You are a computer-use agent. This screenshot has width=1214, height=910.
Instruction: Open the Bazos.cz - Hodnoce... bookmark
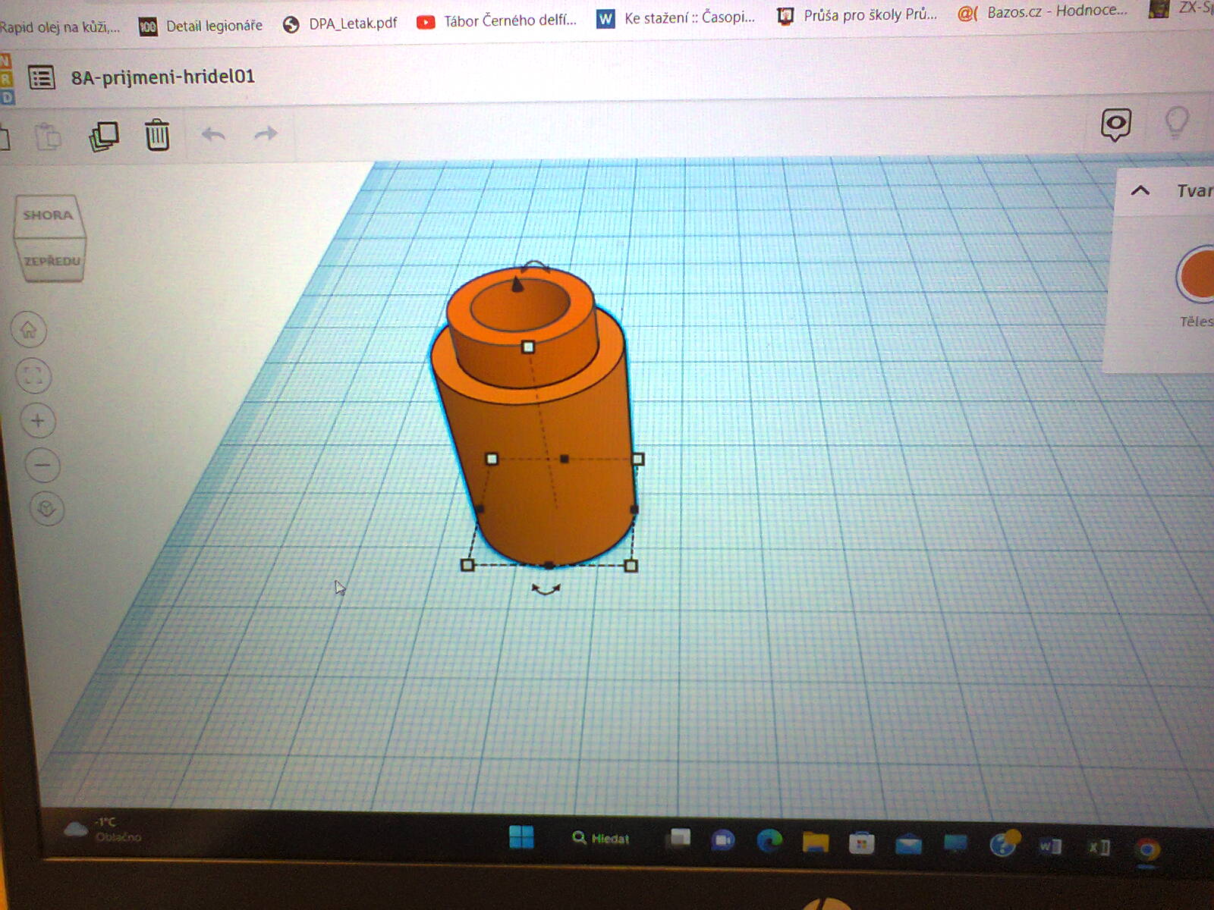tap(1043, 11)
